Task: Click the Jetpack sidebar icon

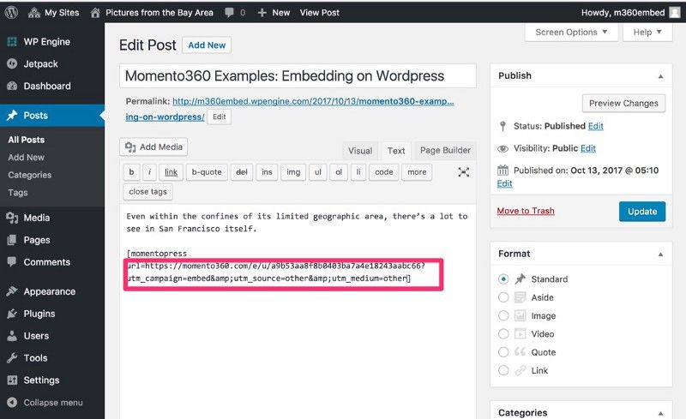Action: pos(12,64)
